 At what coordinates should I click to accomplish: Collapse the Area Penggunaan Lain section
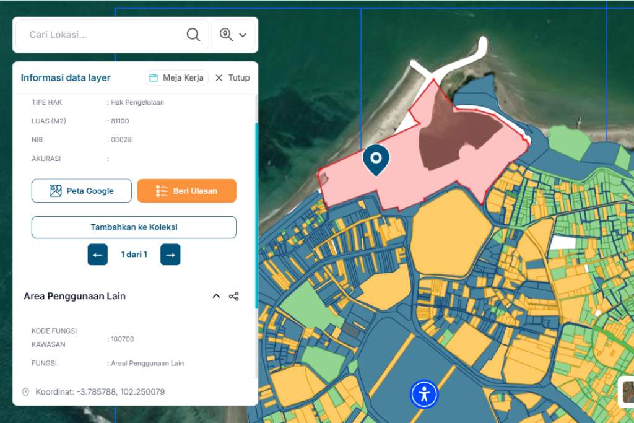pos(216,296)
